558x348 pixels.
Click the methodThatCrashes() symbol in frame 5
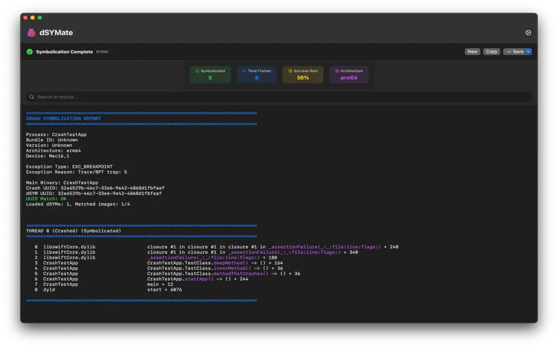click(x=241, y=274)
